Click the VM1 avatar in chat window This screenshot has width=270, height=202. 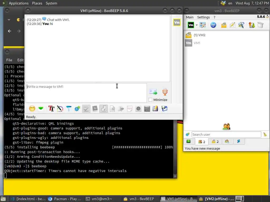[177, 23]
